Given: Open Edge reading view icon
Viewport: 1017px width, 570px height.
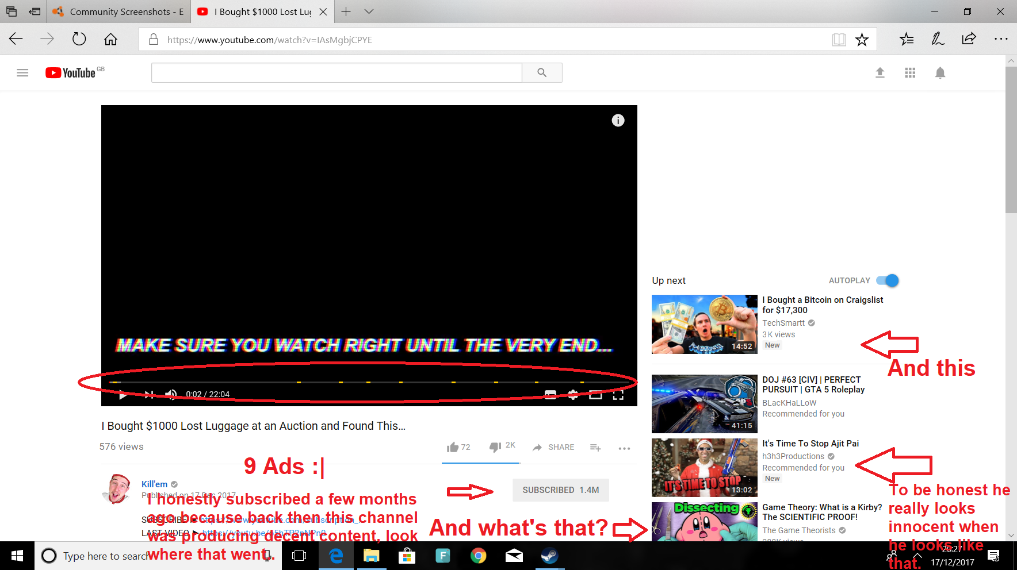Looking at the screenshot, I should point(839,40).
